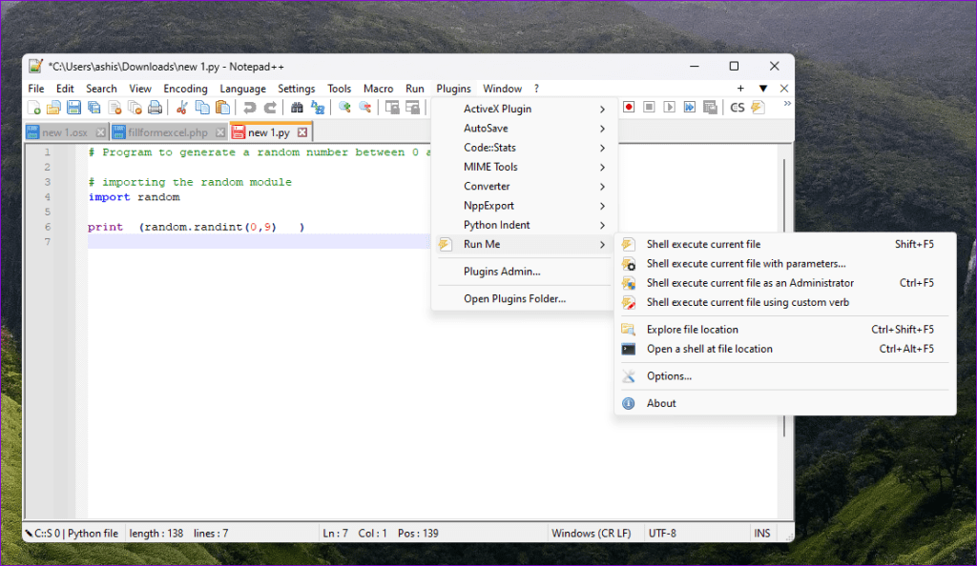
Task: Open the Edit menu
Action: point(65,89)
